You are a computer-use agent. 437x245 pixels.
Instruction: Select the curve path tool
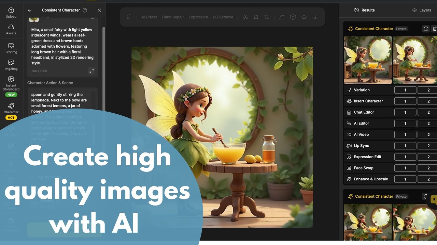pyautogui.click(x=282, y=17)
